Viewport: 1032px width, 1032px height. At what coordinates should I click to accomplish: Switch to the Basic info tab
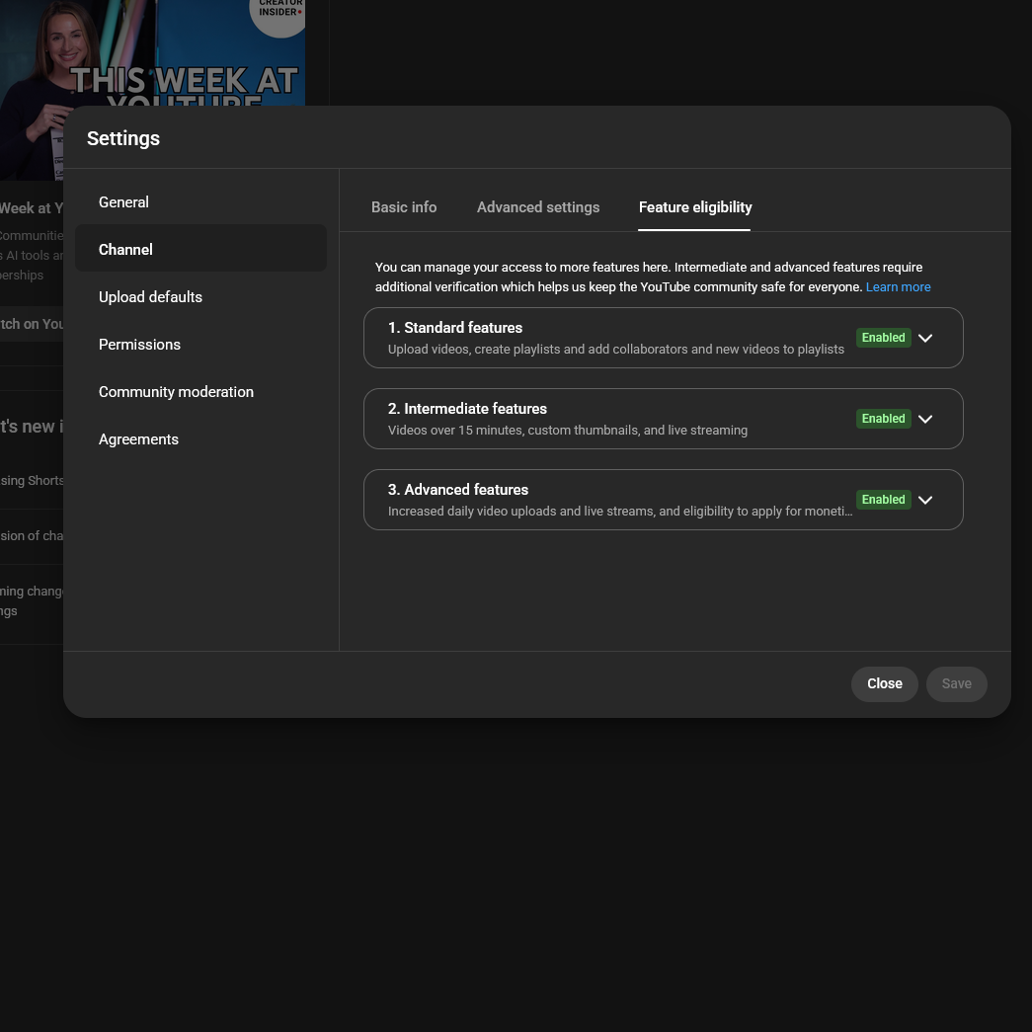404,207
